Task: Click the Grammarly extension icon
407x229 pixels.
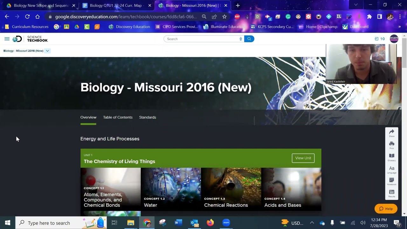Action: tap(288, 17)
